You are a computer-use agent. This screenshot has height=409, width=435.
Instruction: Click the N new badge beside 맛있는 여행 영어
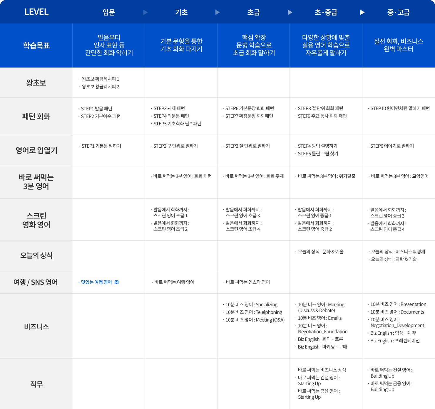117,282
